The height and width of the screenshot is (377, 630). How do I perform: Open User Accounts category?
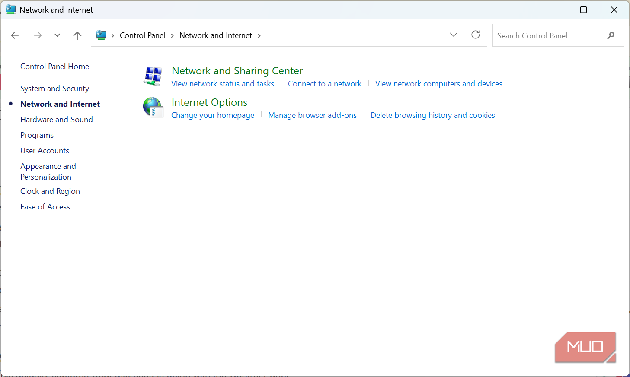click(x=45, y=151)
